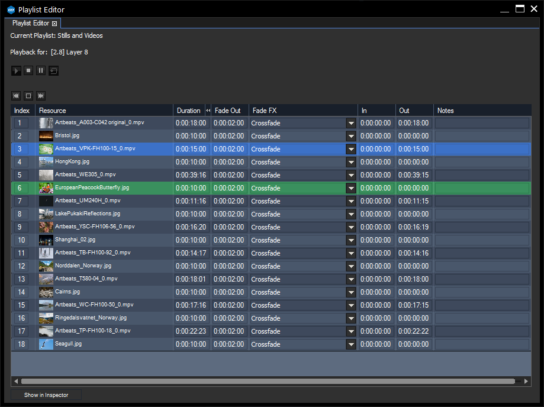Screen dimensions: 544x407
Task: Click the skip-to-previous-cue icon
Action: 15,95
